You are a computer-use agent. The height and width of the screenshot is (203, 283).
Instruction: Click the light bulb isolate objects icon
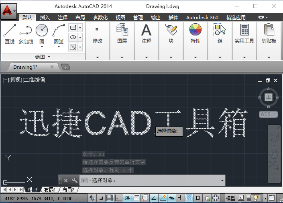[256, 198]
